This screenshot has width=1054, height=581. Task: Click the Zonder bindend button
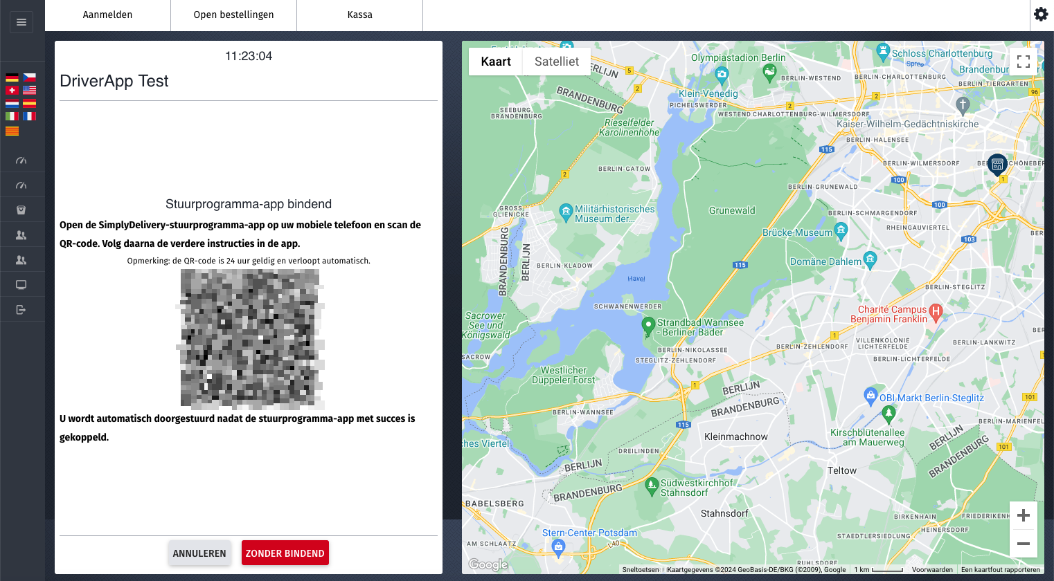pyautogui.click(x=285, y=553)
